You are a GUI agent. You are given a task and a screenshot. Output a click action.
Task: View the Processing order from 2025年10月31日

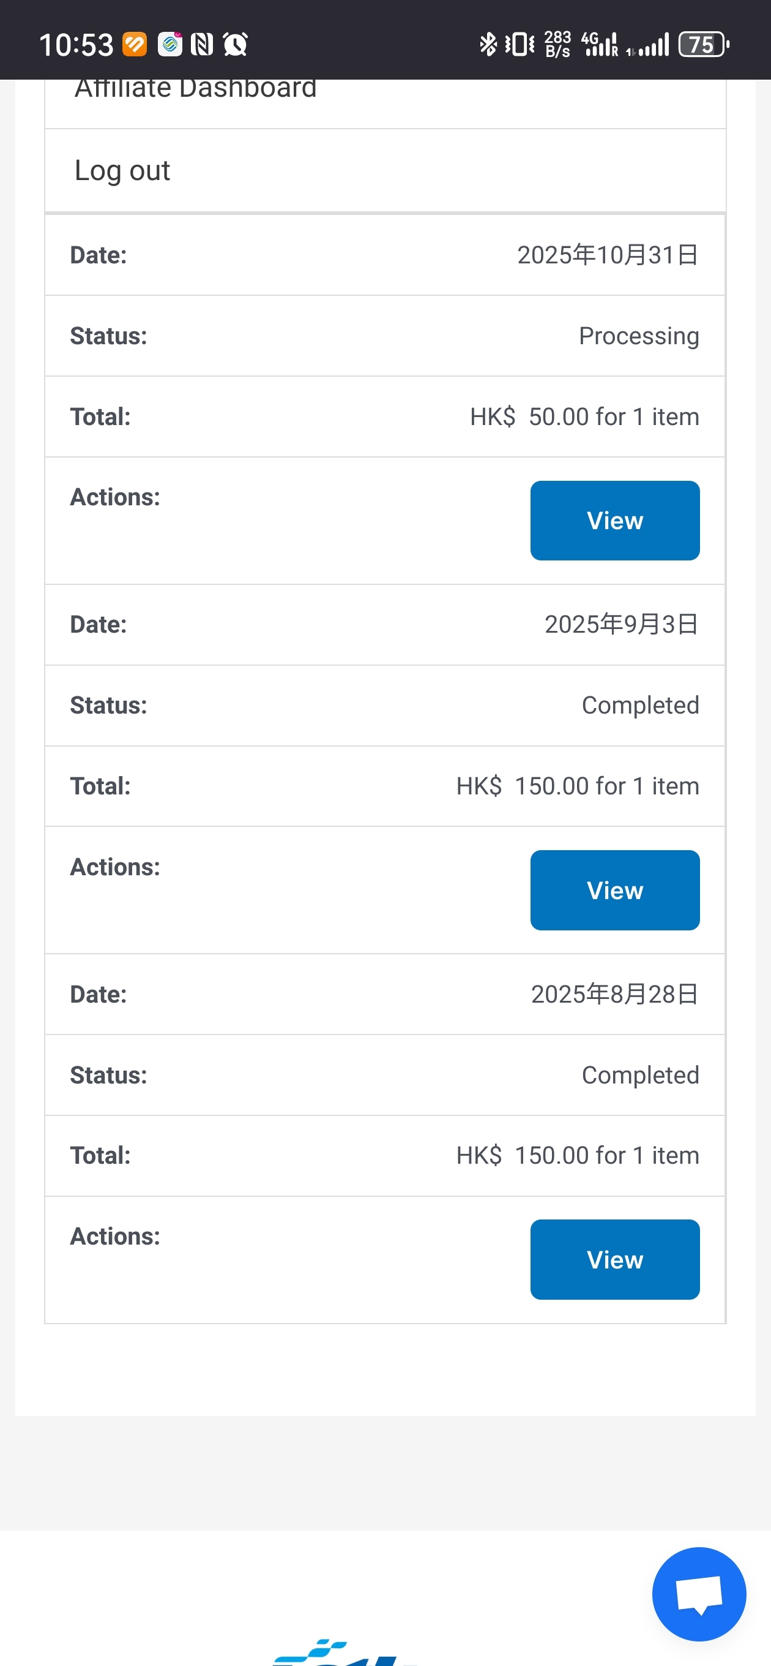(x=614, y=521)
